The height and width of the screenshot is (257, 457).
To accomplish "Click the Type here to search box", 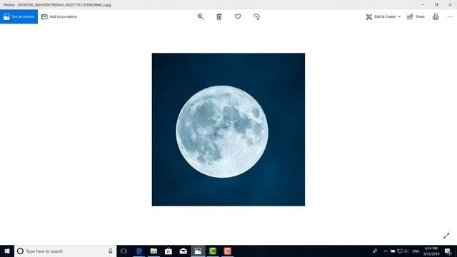I will [x=65, y=251].
